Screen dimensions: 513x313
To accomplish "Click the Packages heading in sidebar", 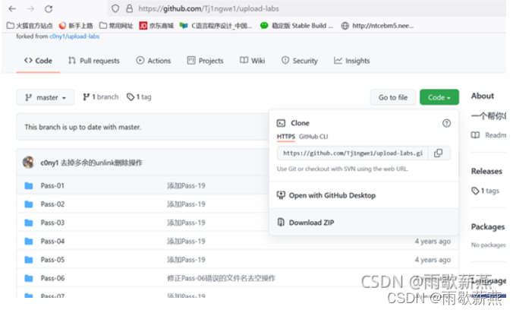I will click(x=488, y=226).
